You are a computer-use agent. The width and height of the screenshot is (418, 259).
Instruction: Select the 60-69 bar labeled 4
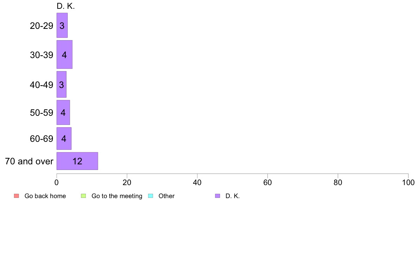click(64, 139)
